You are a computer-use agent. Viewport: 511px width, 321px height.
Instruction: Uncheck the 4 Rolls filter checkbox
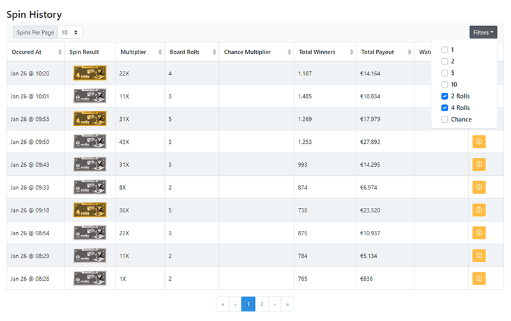(445, 107)
